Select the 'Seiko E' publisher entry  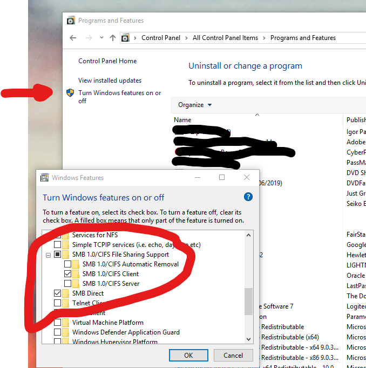point(356,204)
